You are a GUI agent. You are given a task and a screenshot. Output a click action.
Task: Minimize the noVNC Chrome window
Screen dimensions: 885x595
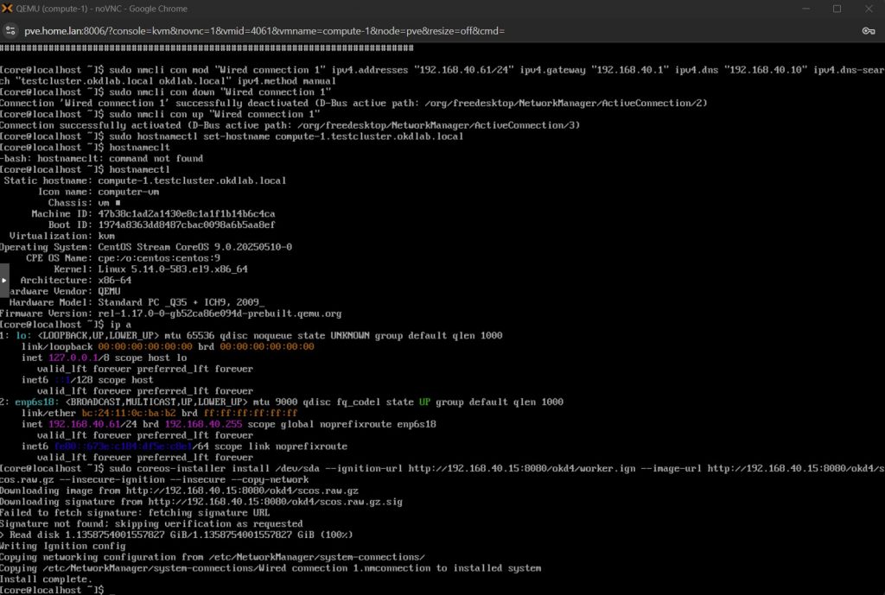798,9
